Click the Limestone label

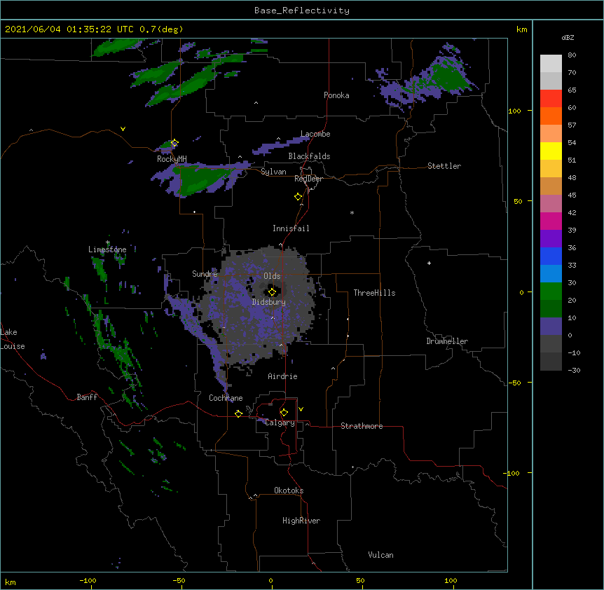tap(107, 249)
